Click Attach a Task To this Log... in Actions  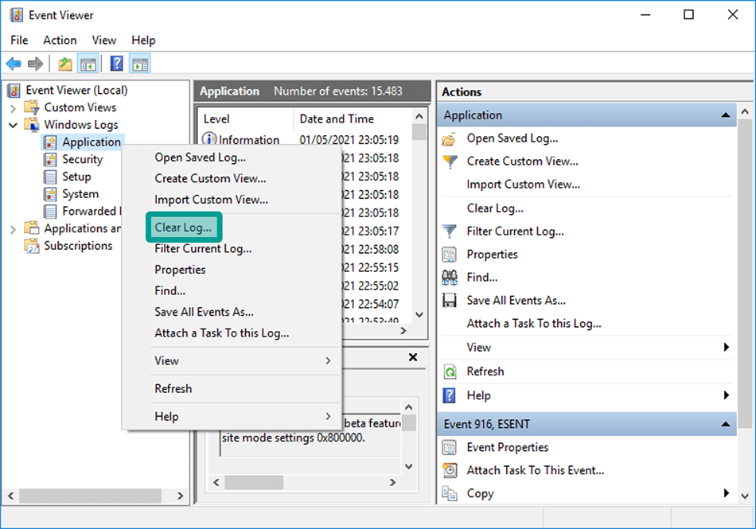(534, 324)
